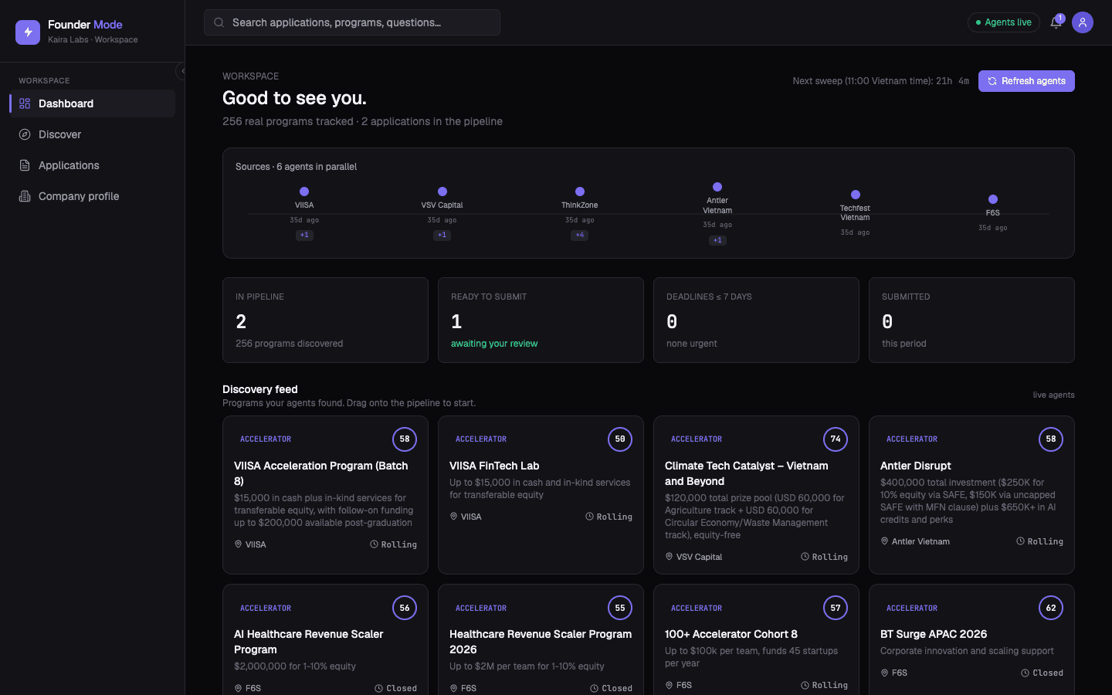Click the search magnifier icon
This screenshot has width=1112, height=695.
[219, 22]
